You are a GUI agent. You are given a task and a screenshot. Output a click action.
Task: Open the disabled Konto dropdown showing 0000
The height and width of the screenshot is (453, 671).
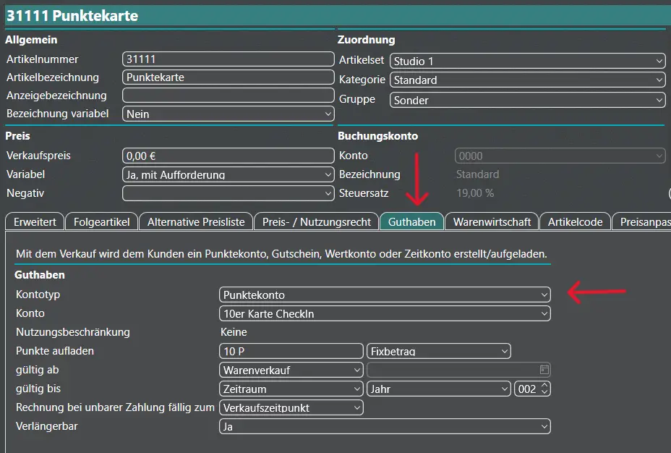coord(560,156)
